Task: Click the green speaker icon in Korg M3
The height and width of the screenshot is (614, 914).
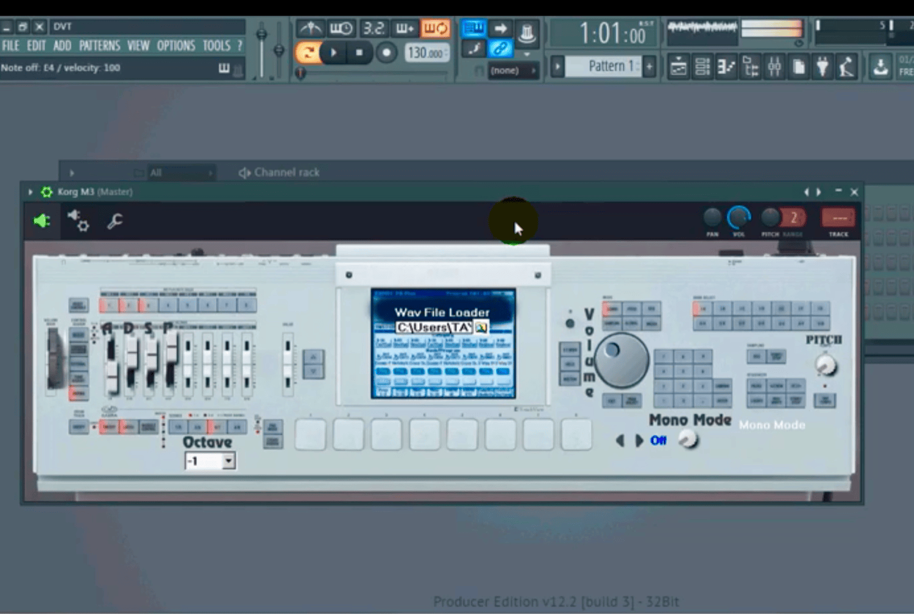Action: click(x=42, y=221)
